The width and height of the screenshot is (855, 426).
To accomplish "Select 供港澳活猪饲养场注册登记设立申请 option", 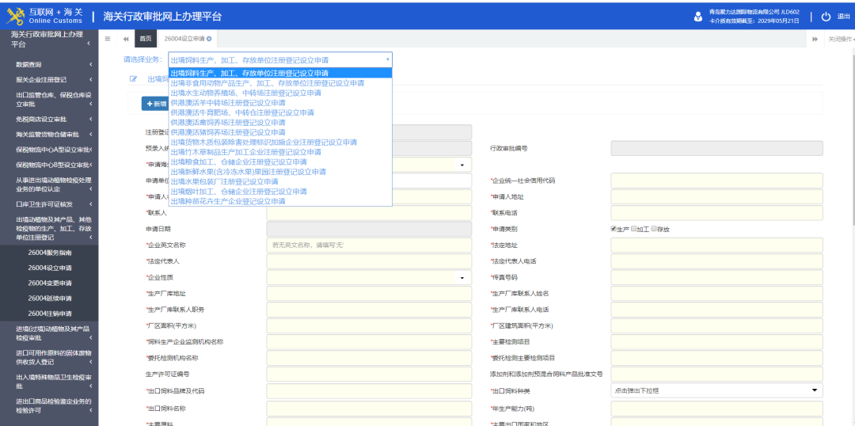I will click(x=279, y=132).
